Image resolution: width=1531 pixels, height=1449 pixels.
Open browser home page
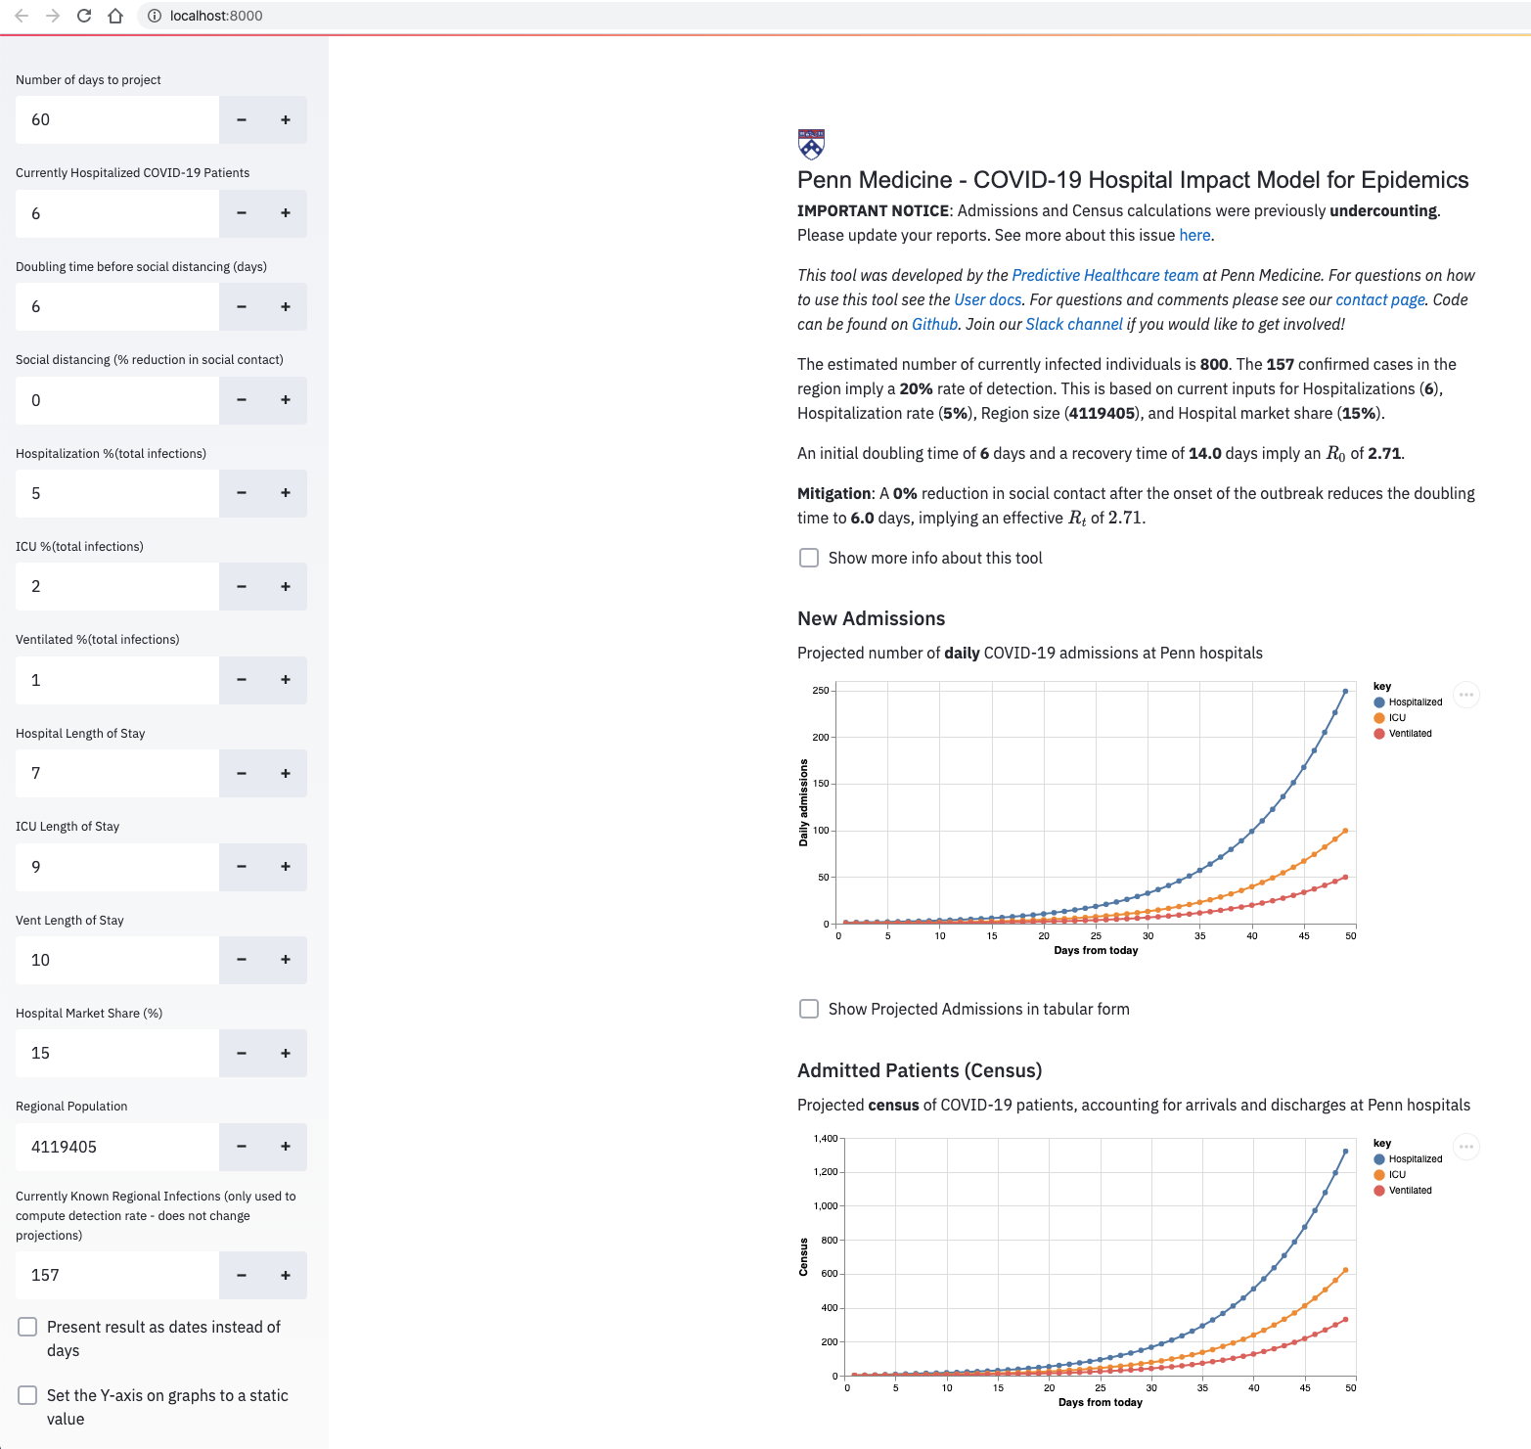click(115, 16)
